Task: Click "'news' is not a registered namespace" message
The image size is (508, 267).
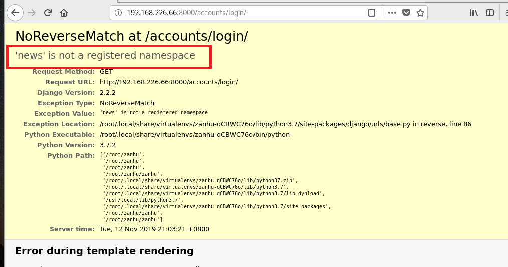Action: click(x=105, y=56)
